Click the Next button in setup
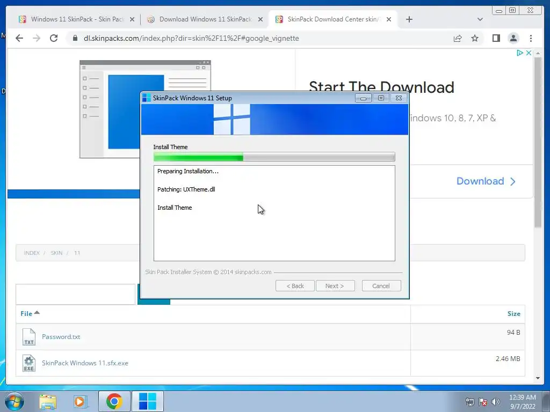 335,286
